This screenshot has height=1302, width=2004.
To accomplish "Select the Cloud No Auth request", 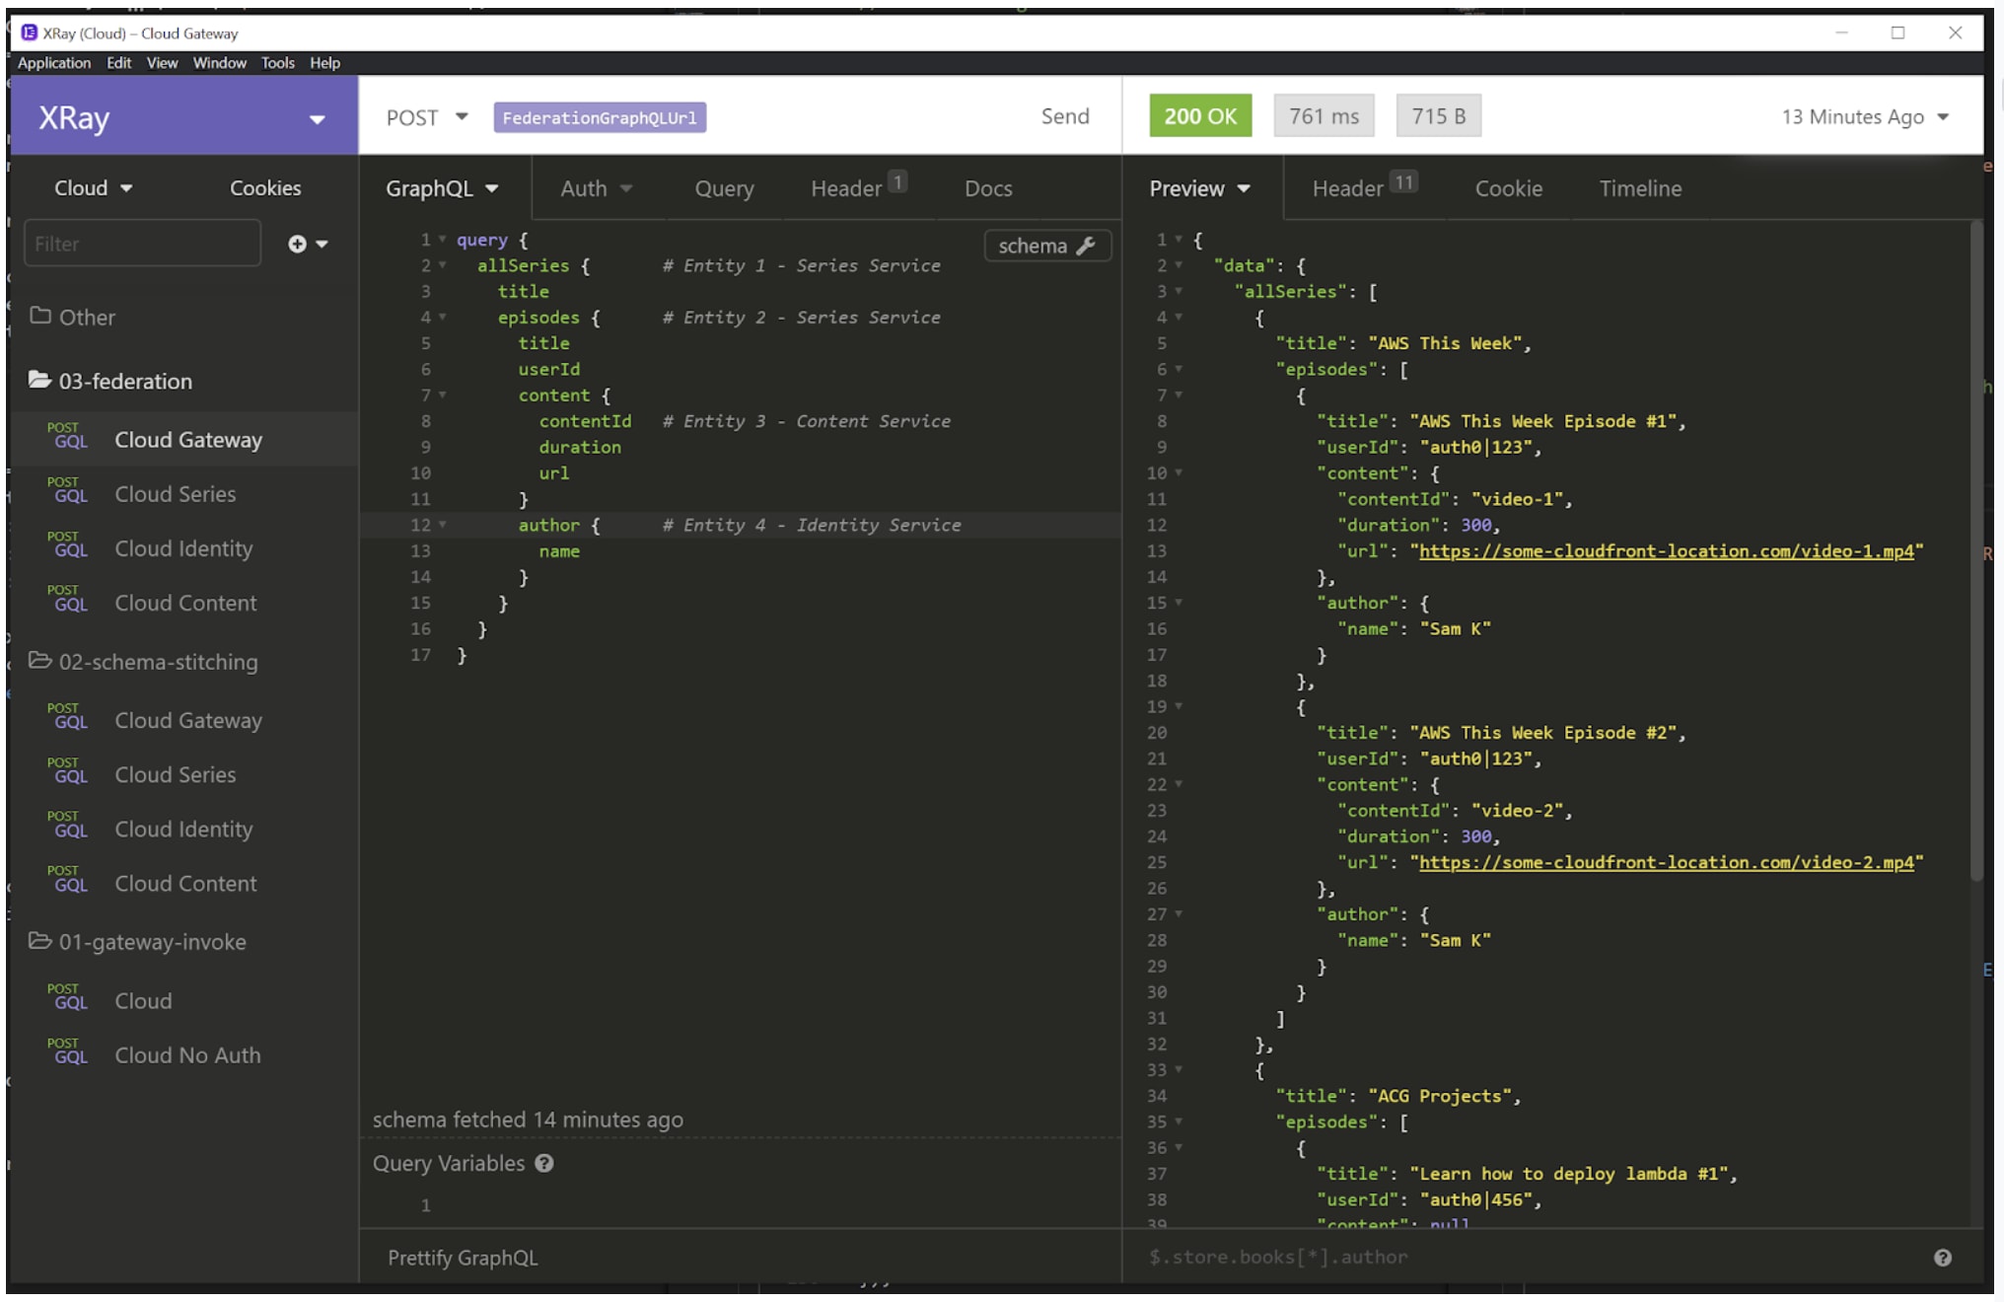I will (x=183, y=1054).
